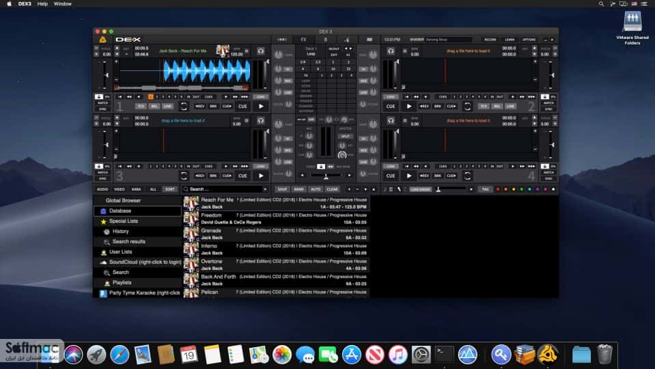Screen dimensions: 655x369
Task: Click the skin selector field 'Dancing Strue'
Action: tap(448, 40)
